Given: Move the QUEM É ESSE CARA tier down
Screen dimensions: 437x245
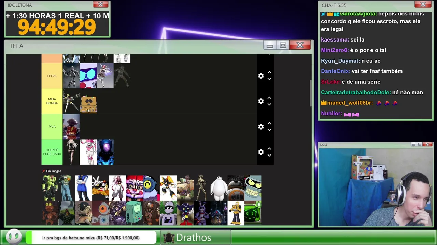Looking at the screenshot, I should [x=269, y=155].
